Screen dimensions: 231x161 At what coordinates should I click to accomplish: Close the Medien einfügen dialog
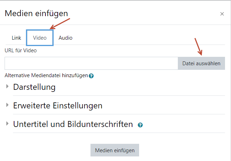pyautogui.click(x=222, y=14)
